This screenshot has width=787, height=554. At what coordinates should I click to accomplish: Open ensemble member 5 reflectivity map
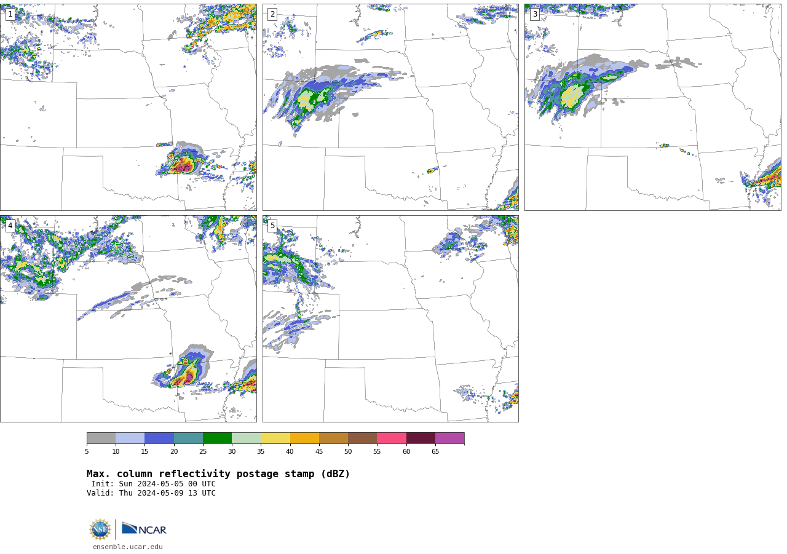(390, 319)
